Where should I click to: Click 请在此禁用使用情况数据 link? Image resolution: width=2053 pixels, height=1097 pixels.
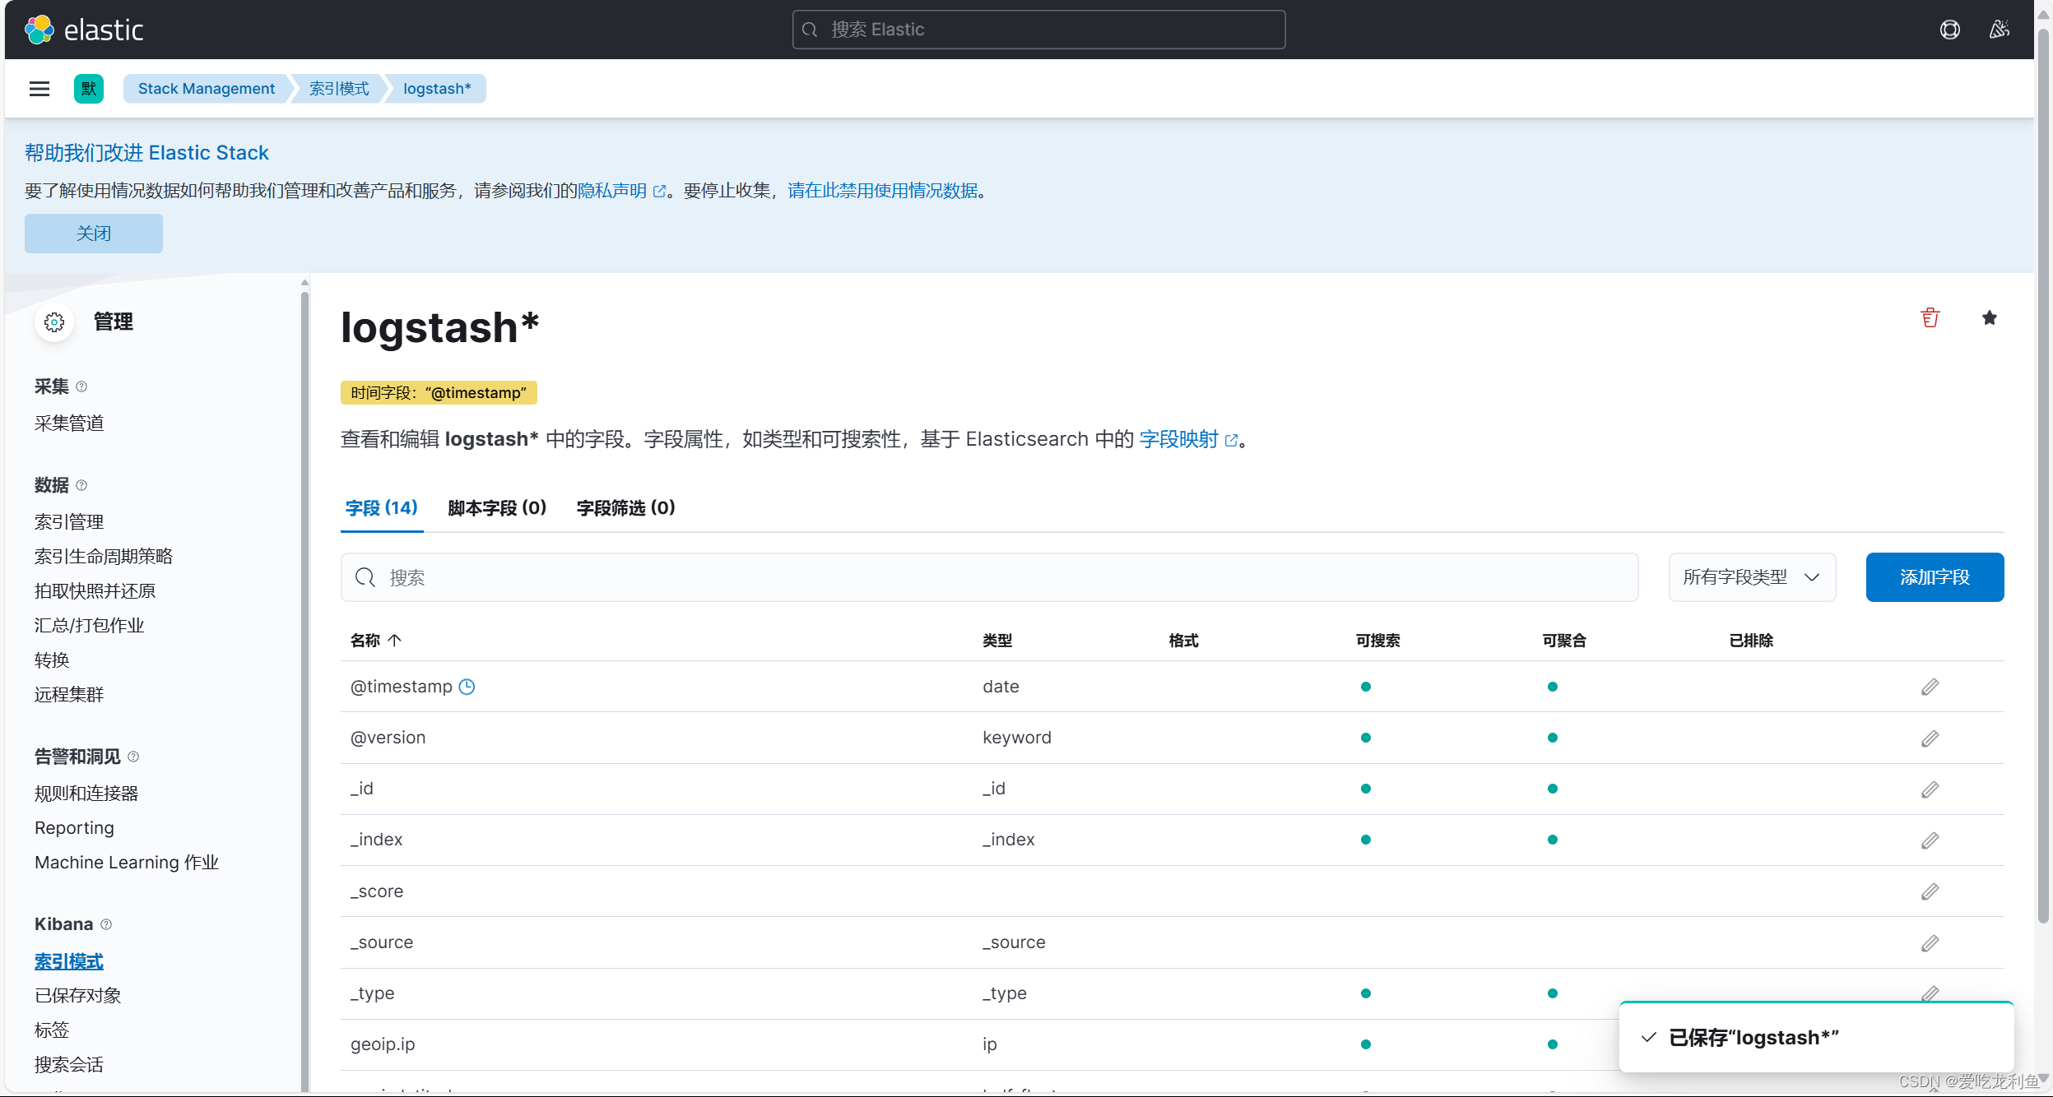[x=883, y=191]
